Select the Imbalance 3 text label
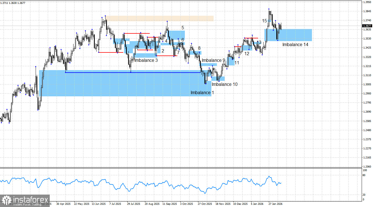Image resolution: width=373 pixels, height=207 pixels. 146,60
